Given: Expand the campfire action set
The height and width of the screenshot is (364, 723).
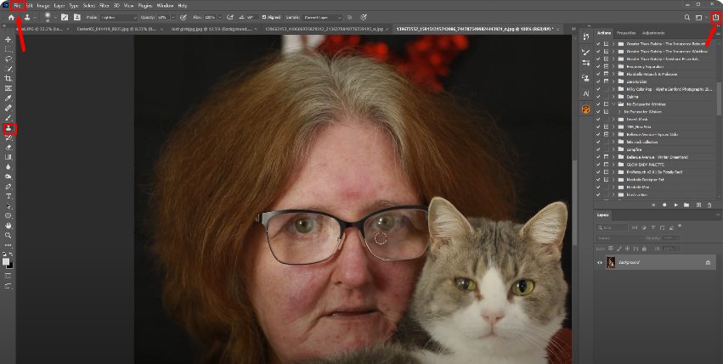Looking at the screenshot, I should tap(613, 149).
